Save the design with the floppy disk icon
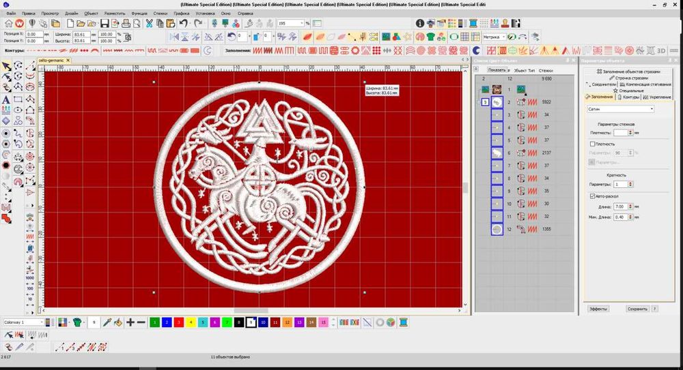The image size is (683, 370). [x=104, y=23]
